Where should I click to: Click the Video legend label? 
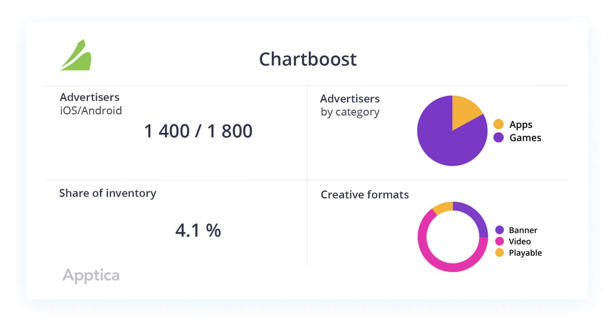tap(520, 241)
